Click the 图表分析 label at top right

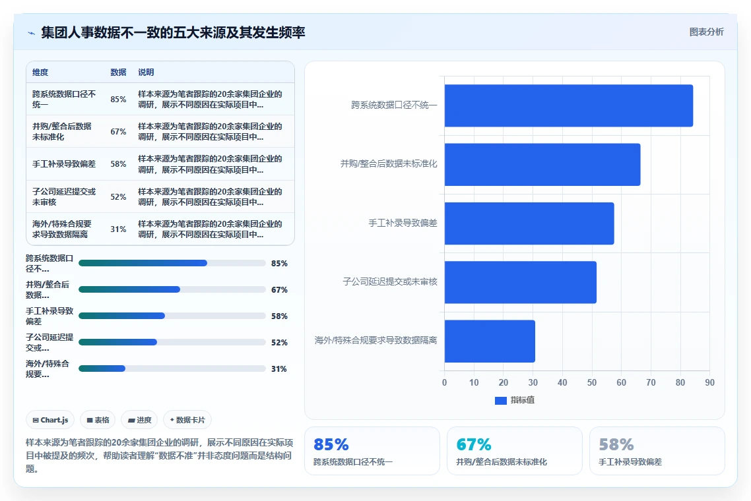pos(707,32)
